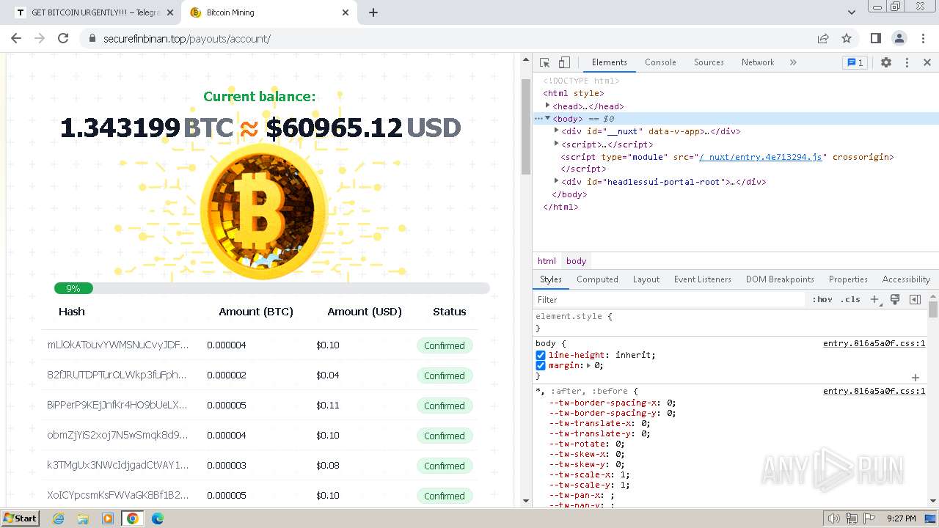
Task: Uncheck the margin: 0 property
Action: (541, 365)
